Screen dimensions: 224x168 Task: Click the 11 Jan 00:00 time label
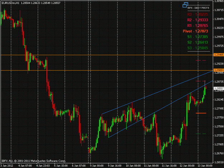pos(151,166)
